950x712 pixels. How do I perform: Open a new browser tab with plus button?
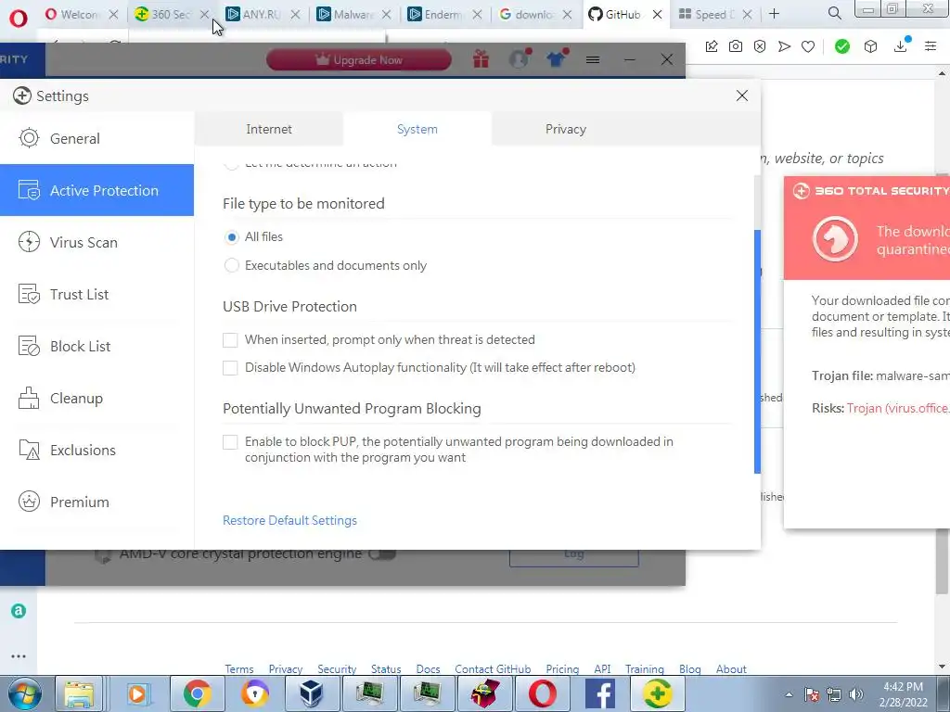point(774,13)
